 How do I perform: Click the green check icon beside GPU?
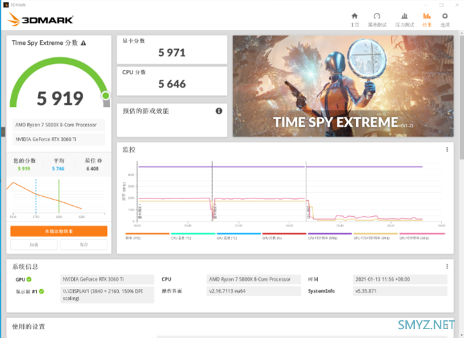click(x=29, y=279)
